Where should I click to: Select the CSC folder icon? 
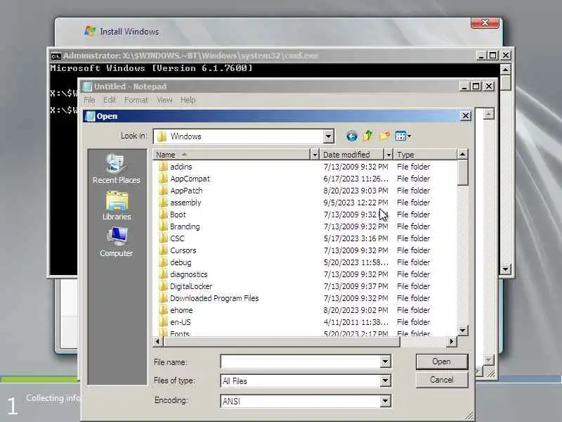point(163,238)
